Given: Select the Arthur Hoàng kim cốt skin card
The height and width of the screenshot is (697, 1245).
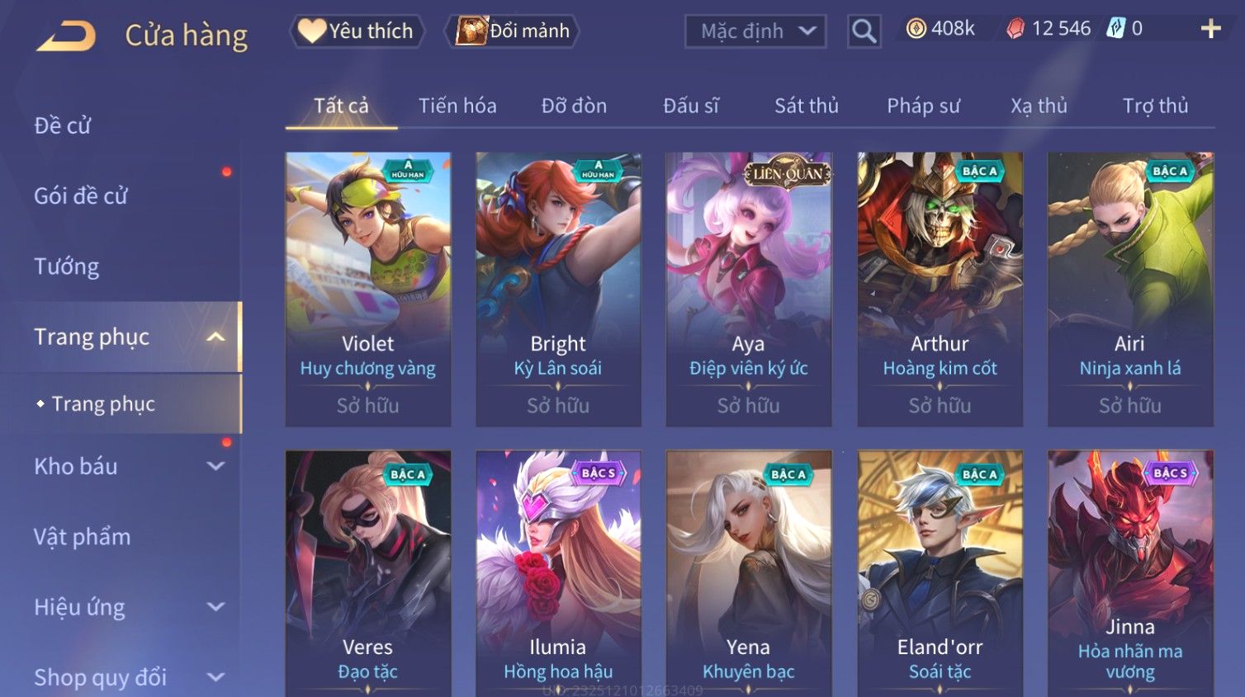Looking at the screenshot, I should 940,289.
